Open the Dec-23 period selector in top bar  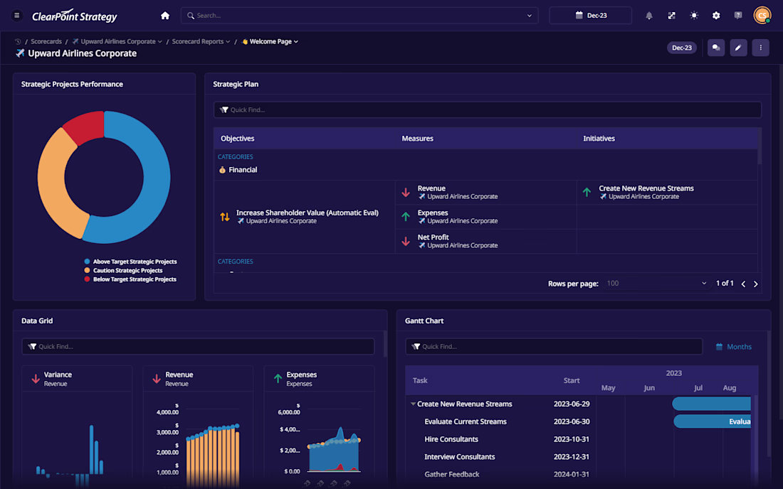590,16
